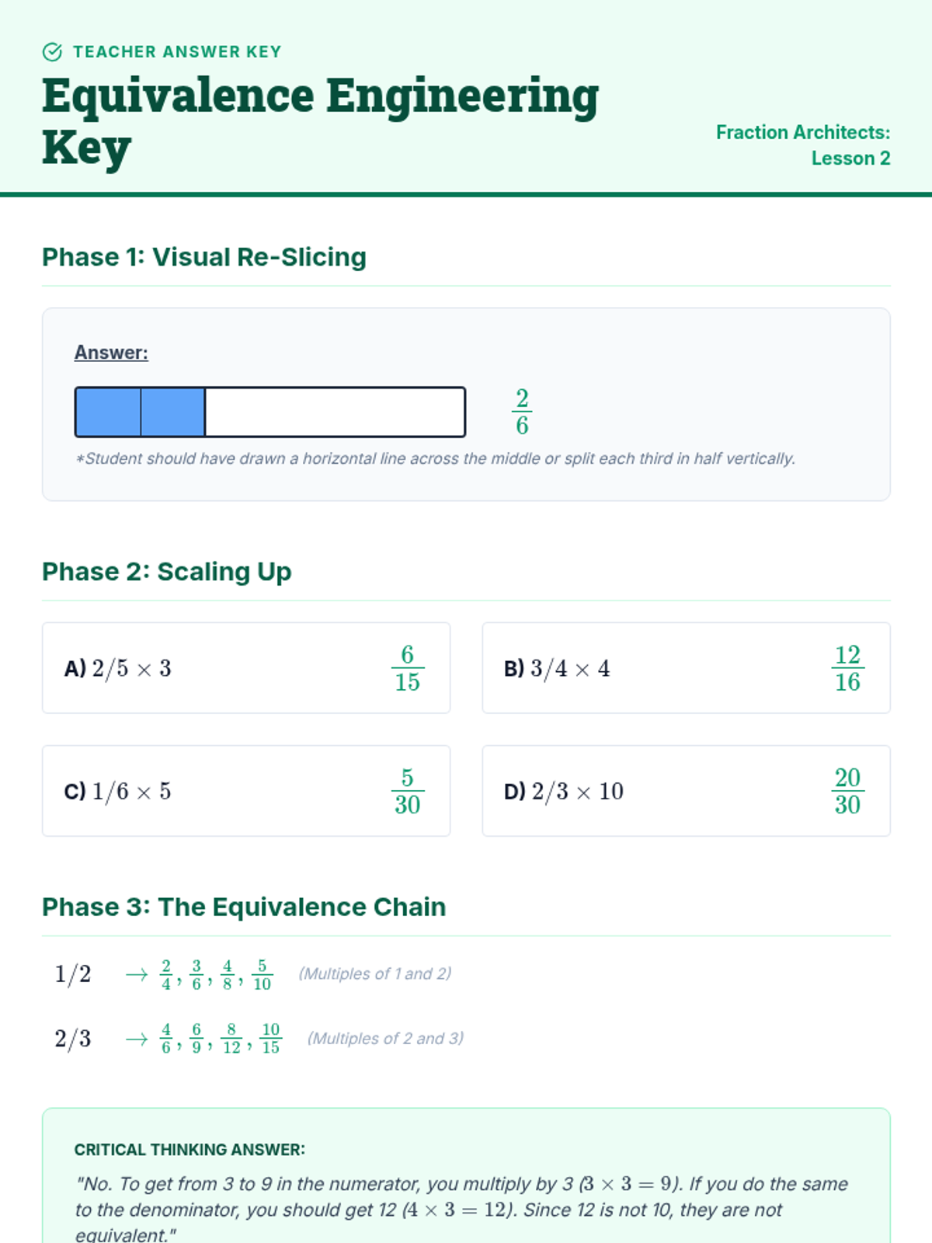This screenshot has width=932, height=1243.
Task: Click the circled checkmark icon in header
Action: click(x=52, y=52)
